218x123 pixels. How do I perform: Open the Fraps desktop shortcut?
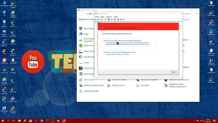pyautogui.click(x=4, y=99)
